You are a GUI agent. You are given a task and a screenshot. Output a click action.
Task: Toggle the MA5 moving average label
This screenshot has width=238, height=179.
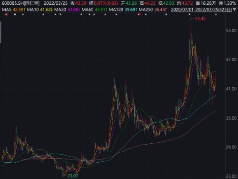pos(7,10)
